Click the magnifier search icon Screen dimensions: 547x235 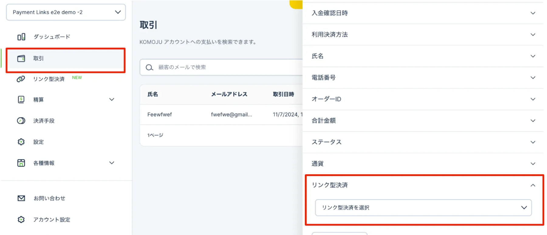click(x=149, y=67)
